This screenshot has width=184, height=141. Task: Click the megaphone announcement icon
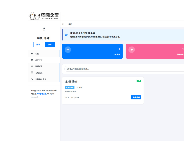click(x=66, y=35)
